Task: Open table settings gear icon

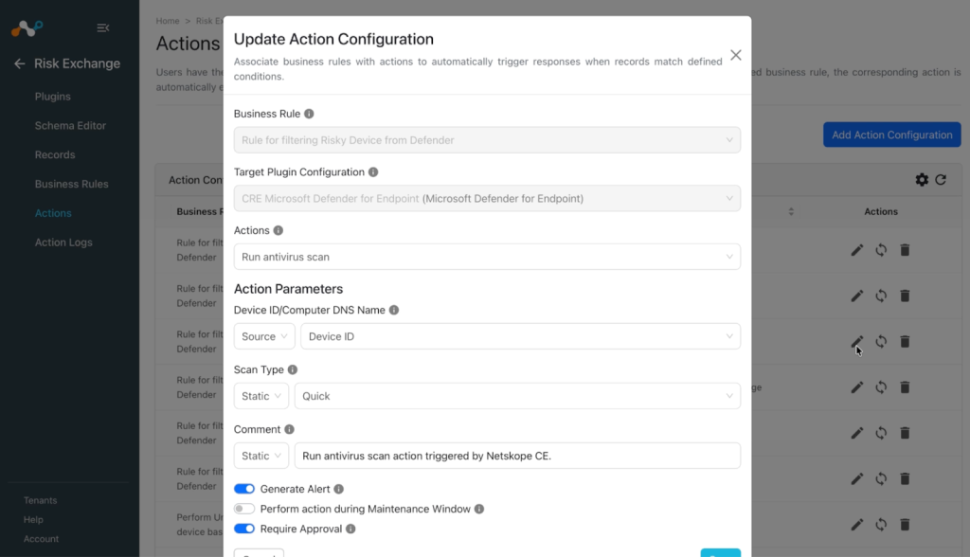Action: (x=922, y=179)
